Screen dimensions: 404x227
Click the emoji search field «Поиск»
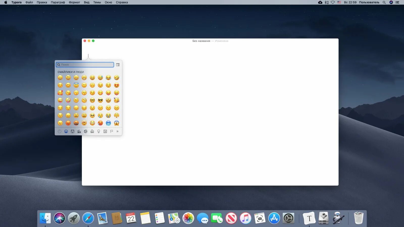85,65
